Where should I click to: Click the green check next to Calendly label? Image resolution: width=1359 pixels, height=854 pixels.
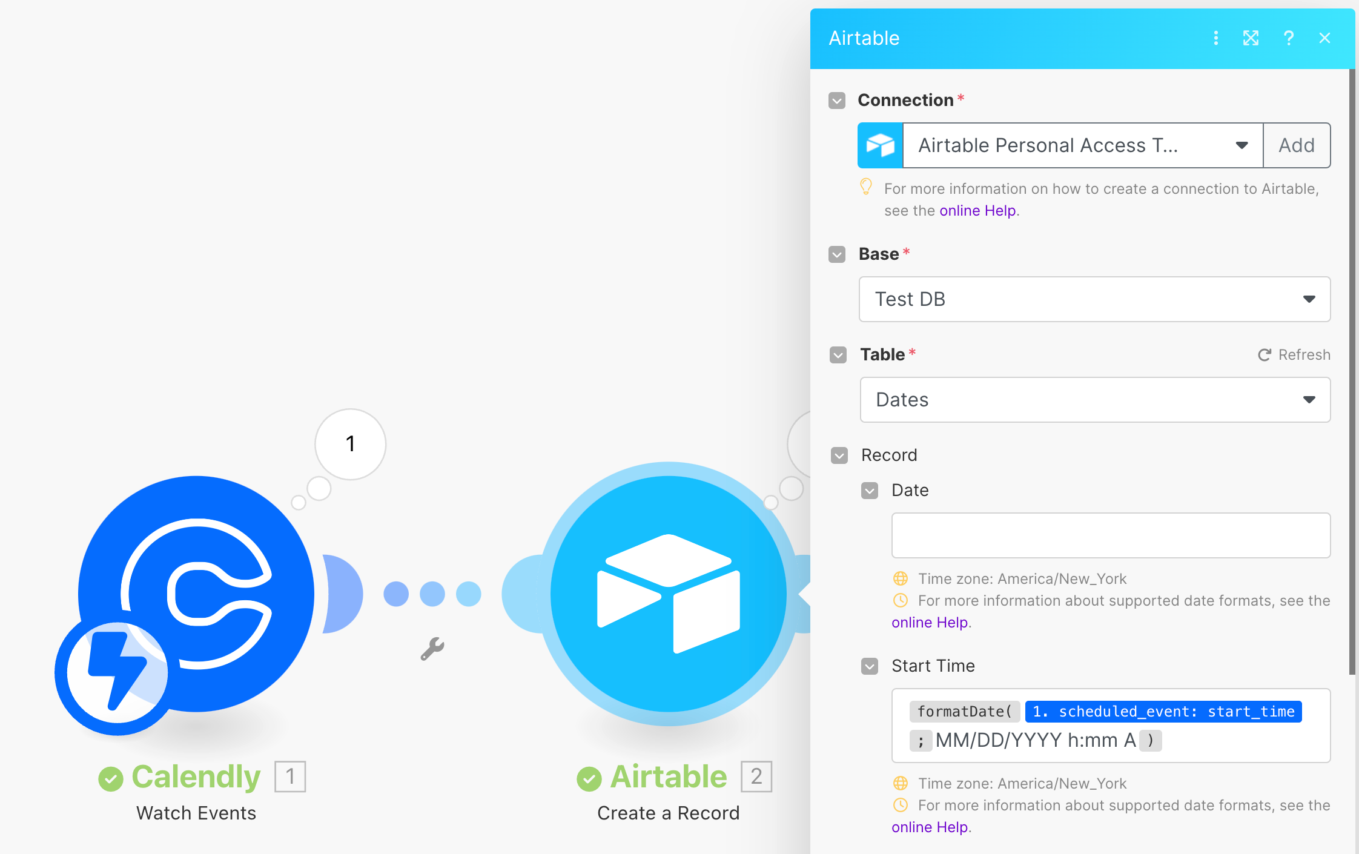(x=111, y=779)
